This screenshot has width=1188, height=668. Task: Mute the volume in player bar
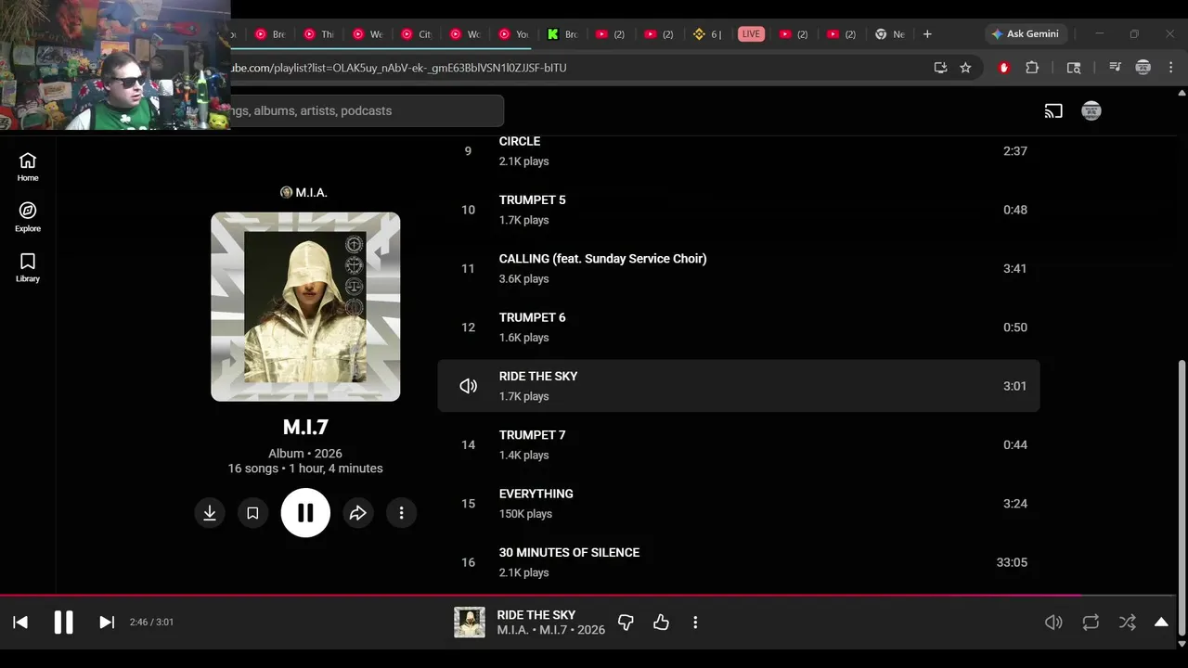click(1053, 623)
